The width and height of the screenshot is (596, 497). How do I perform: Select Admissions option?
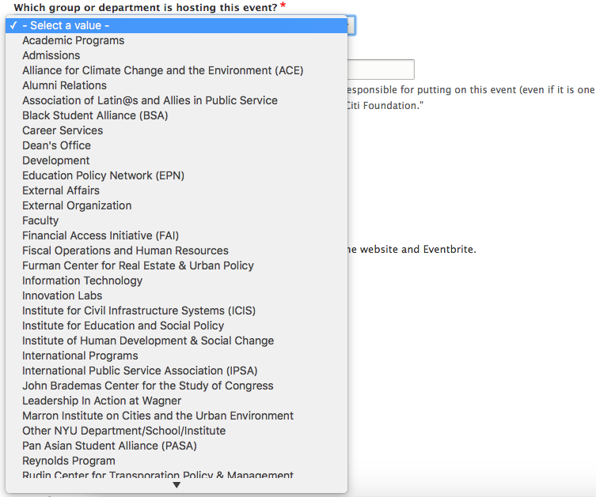[51, 55]
